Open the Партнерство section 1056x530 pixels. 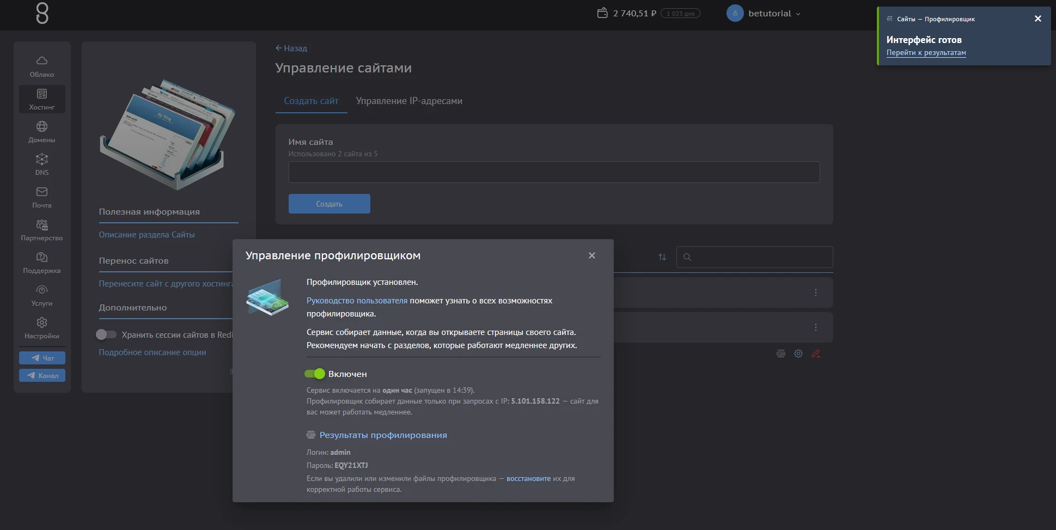(x=42, y=230)
